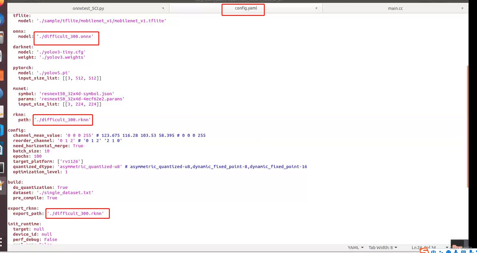Image resolution: width=477 pixels, height=253 pixels.
Task: Open the main.cc tab
Action: pyautogui.click(x=395, y=8)
